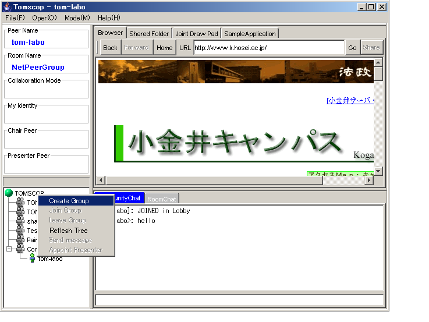Click the Java app icon in title bar

(7, 7)
